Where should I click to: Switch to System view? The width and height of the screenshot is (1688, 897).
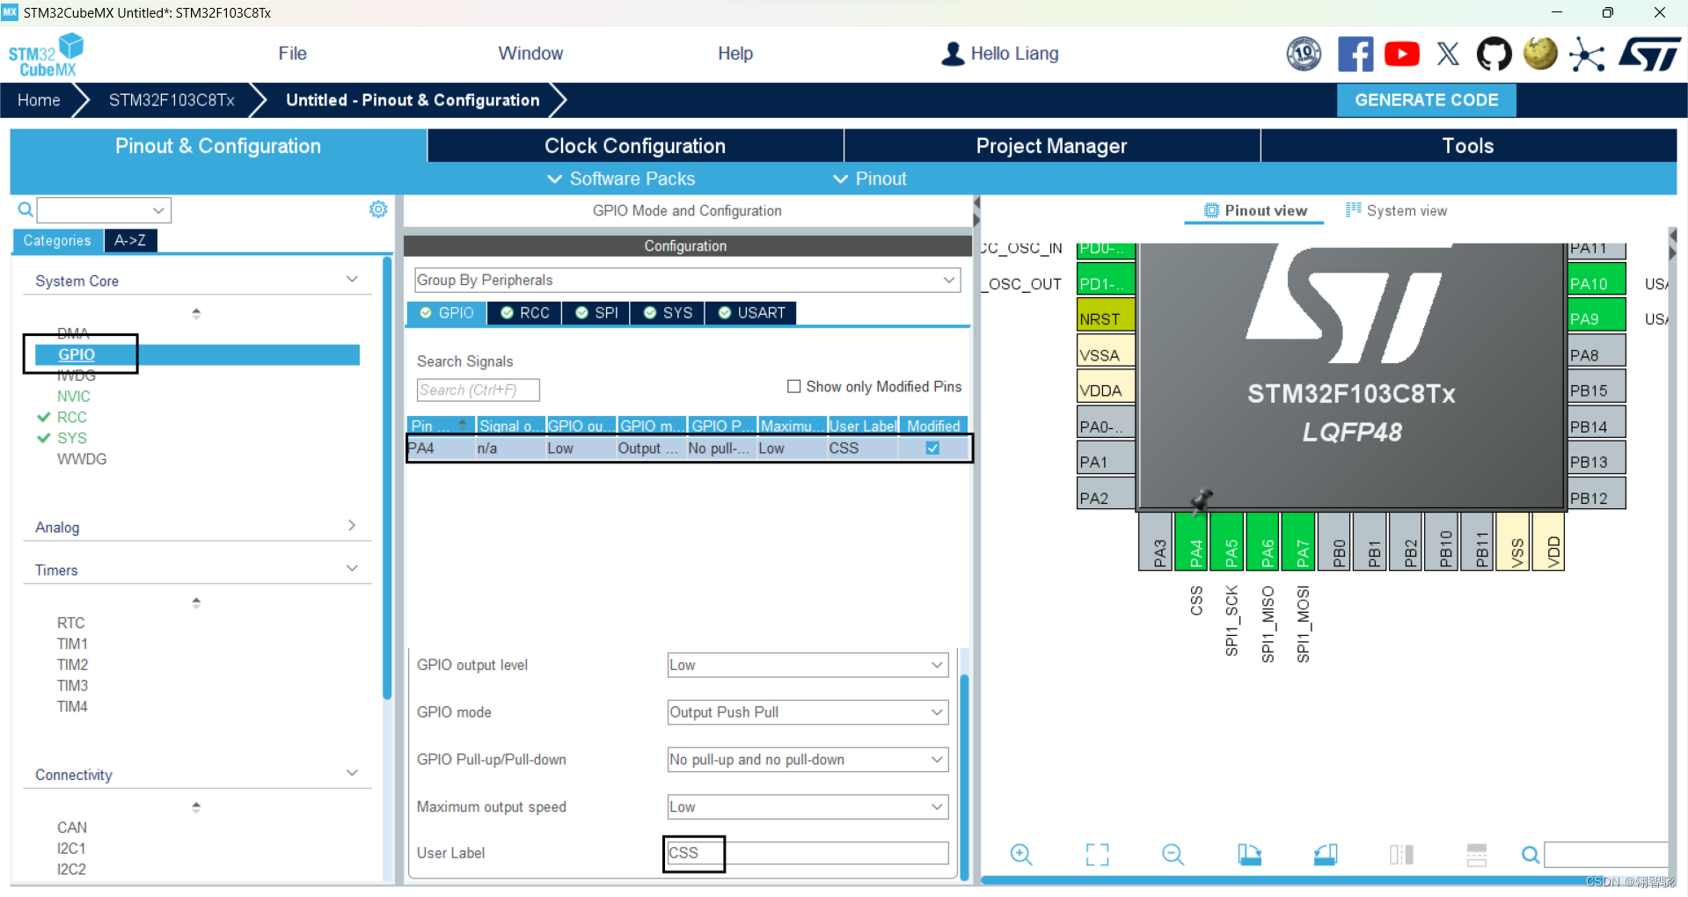tap(1396, 211)
